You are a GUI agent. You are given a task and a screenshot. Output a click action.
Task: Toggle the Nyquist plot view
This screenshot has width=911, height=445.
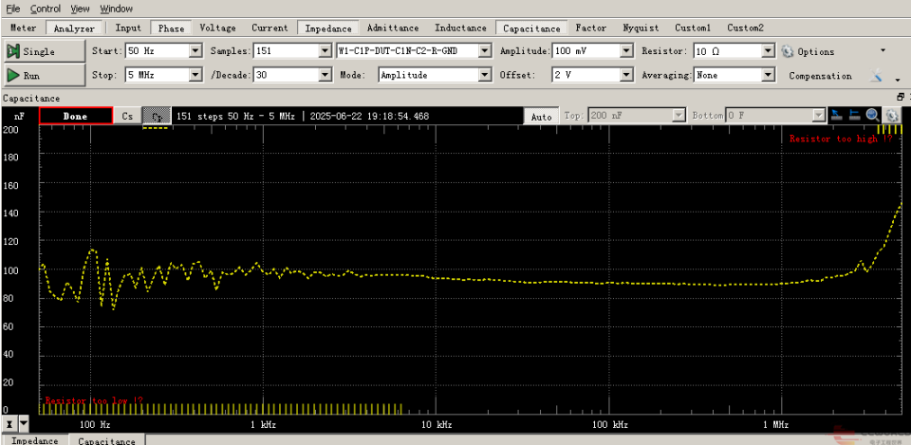[x=641, y=28]
